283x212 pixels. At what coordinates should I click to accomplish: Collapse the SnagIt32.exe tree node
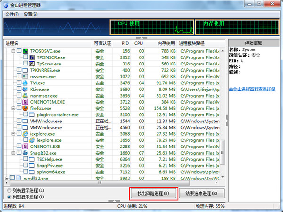tap(12, 153)
